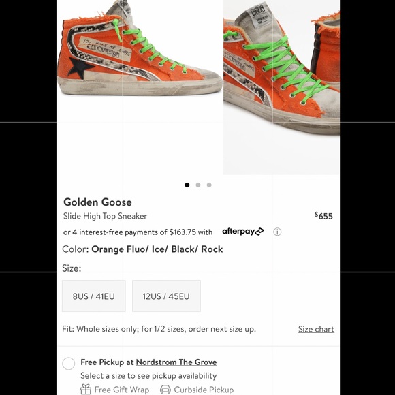The width and height of the screenshot is (395, 395).
Task: Go to second image carousel dot
Action: pyautogui.click(x=198, y=185)
